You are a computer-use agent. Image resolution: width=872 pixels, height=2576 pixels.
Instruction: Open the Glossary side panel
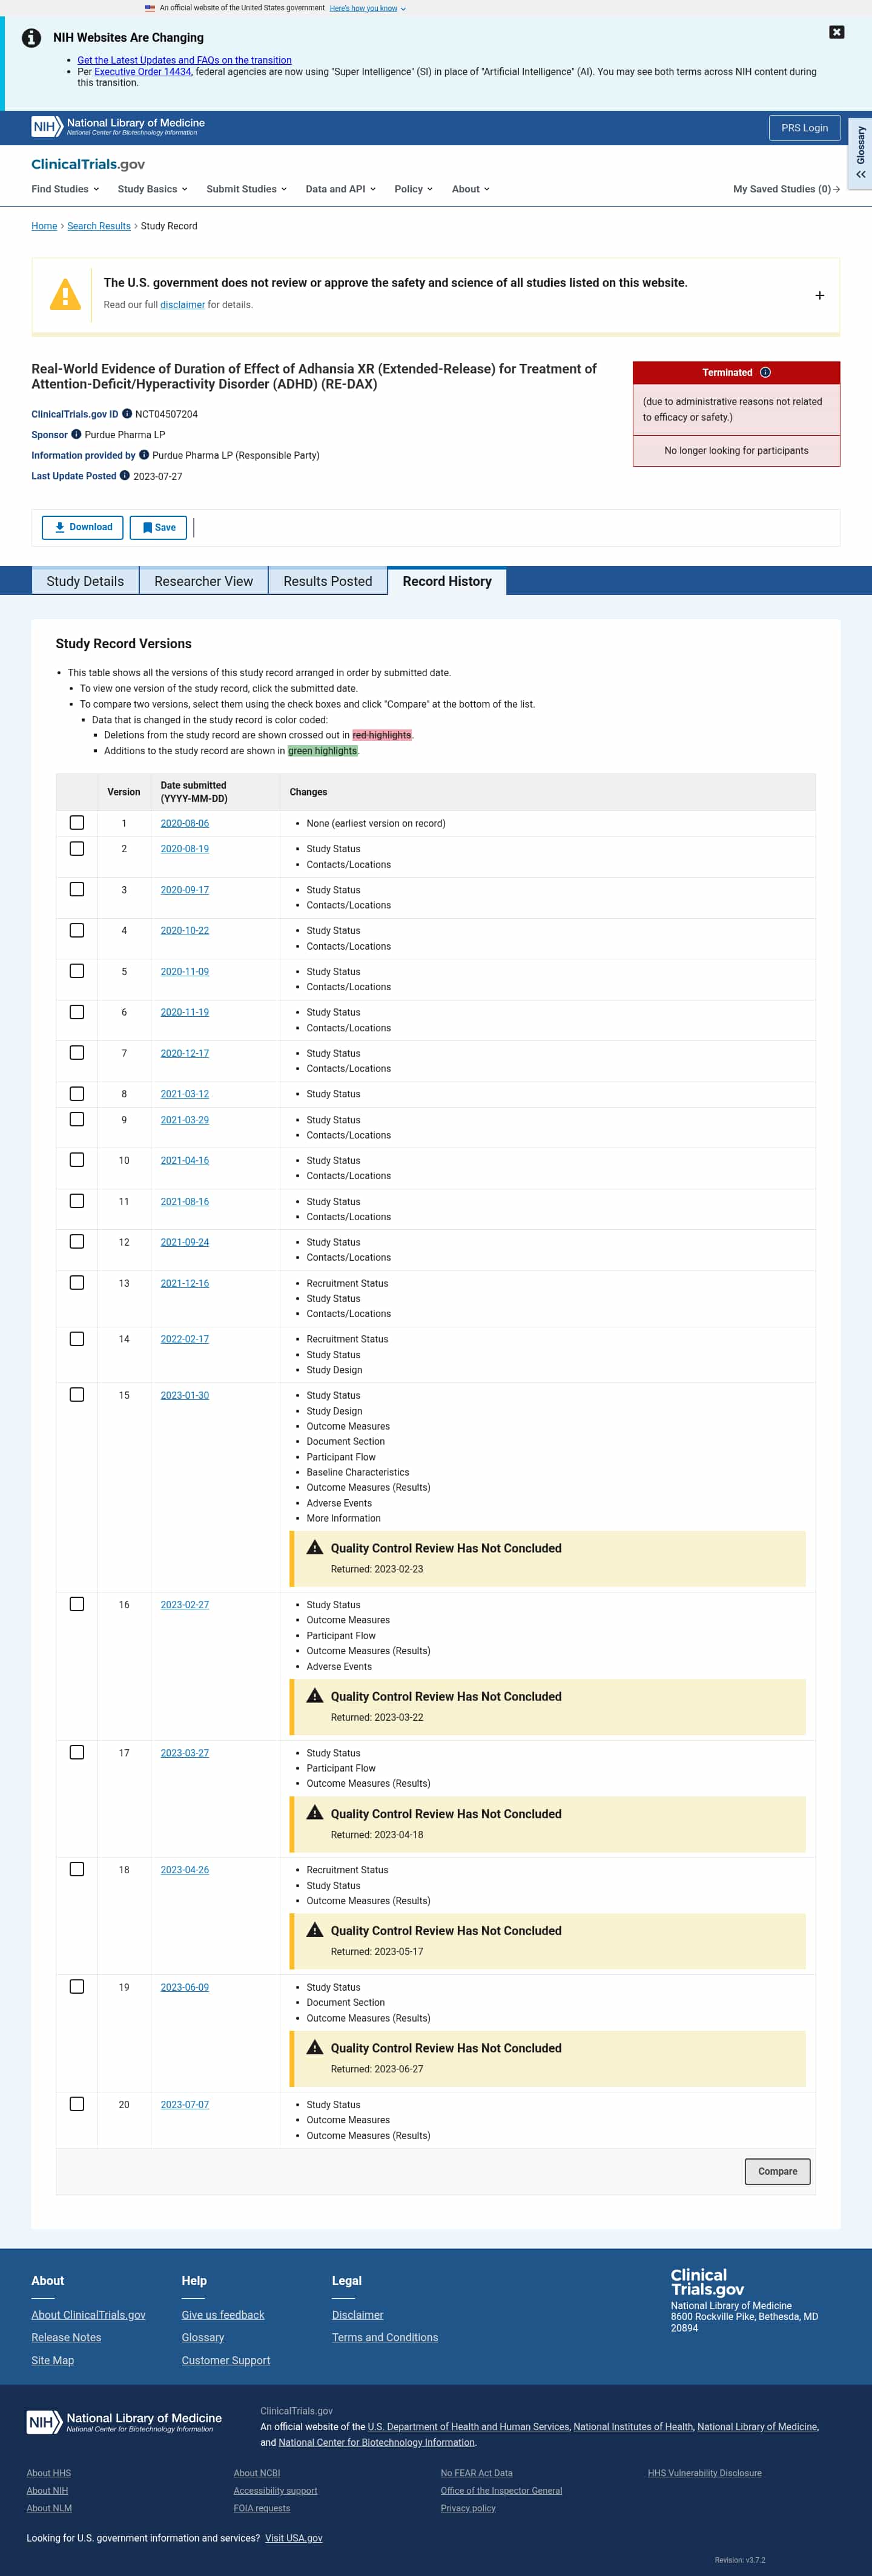pyautogui.click(x=860, y=153)
